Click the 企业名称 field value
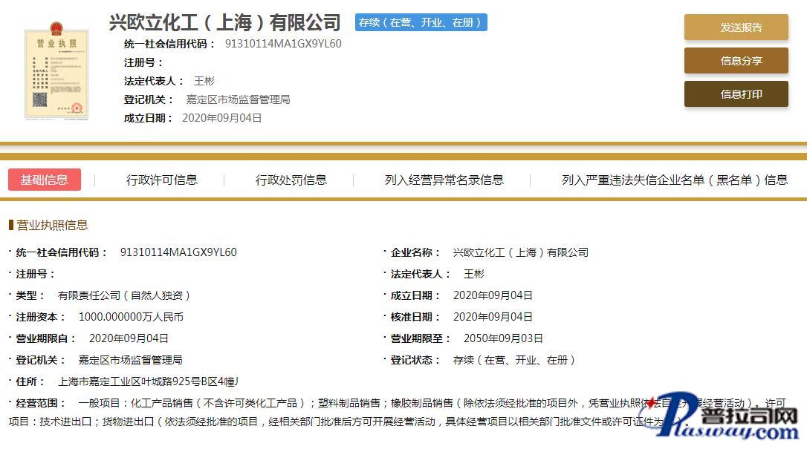 point(520,252)
